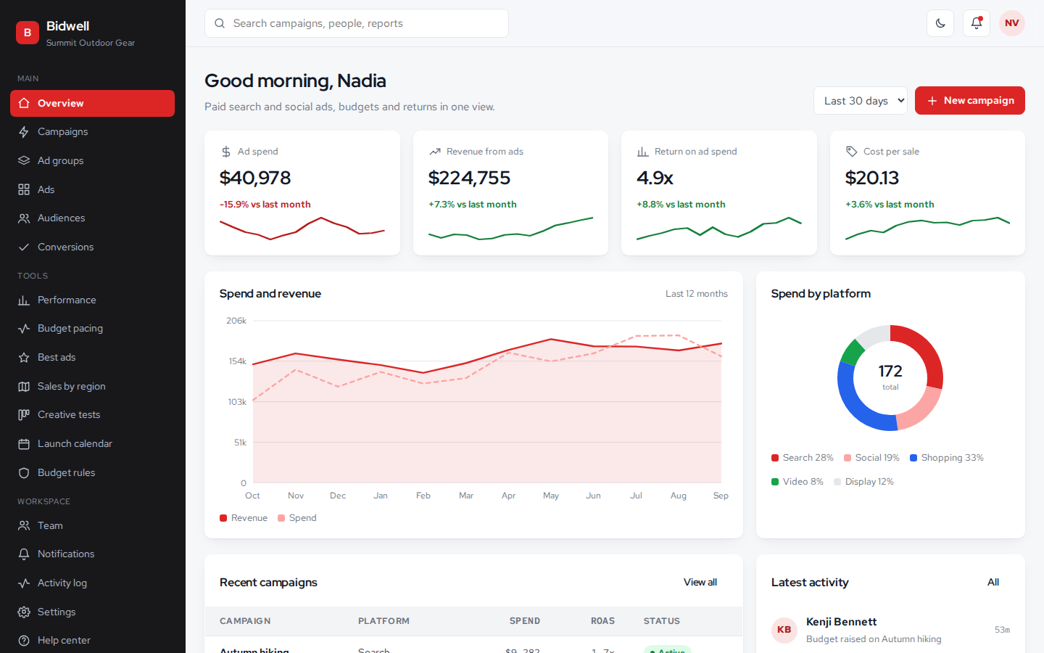This screenshot has width=1044, height=653.
Task: Toggle dark mode with moon button
Action: point(940,23)
